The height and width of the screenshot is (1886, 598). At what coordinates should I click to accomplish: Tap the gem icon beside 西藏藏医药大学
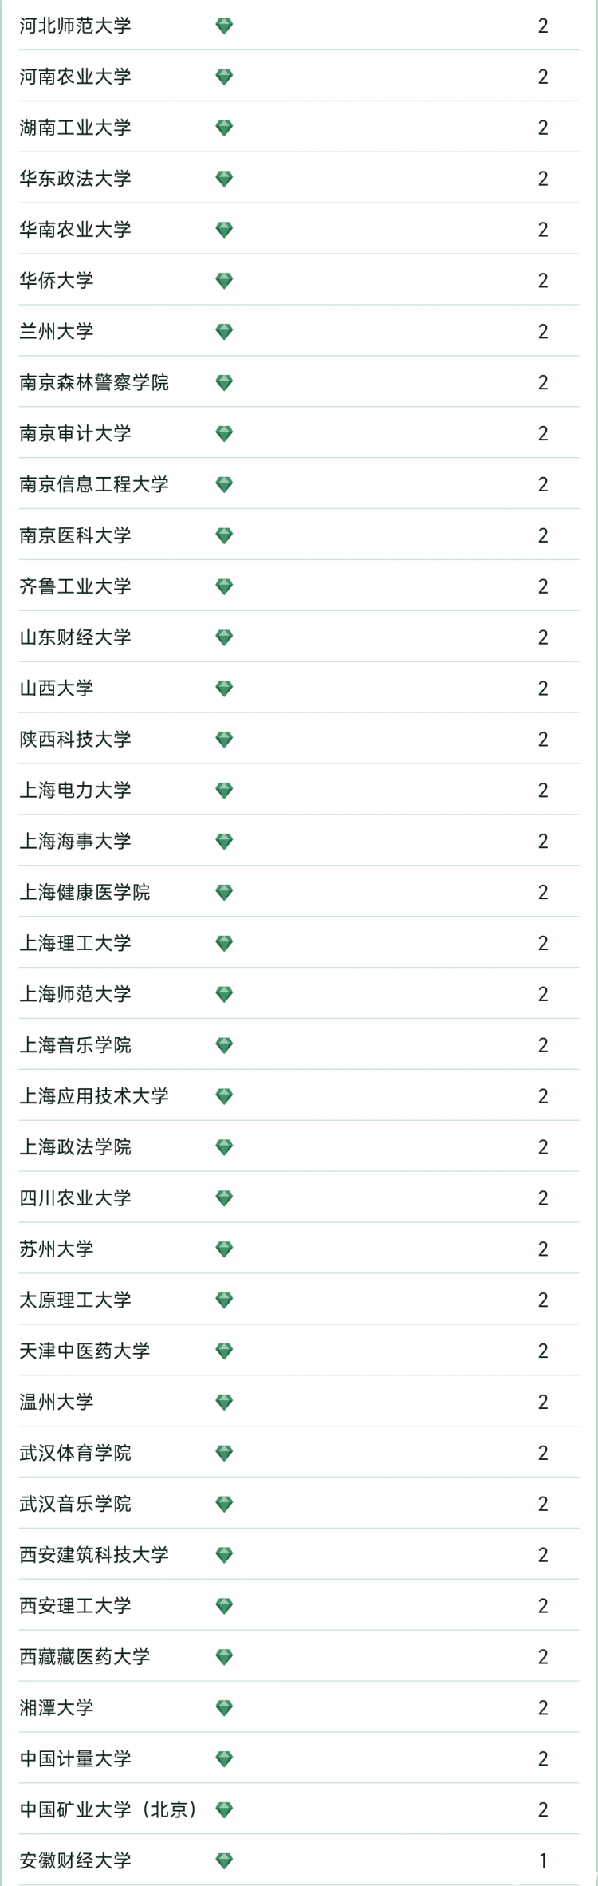[x=224, y=1656]
